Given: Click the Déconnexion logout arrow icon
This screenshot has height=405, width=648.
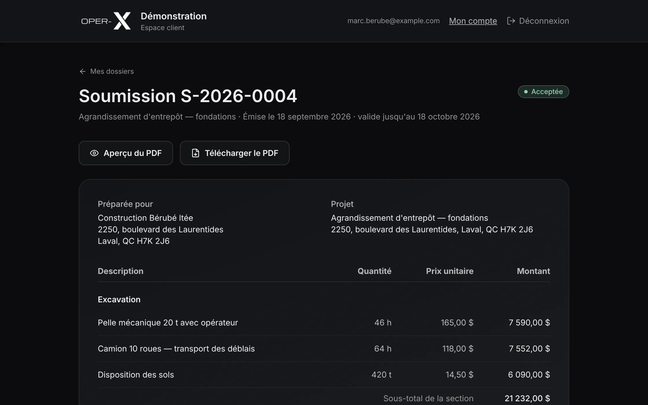Looking at the screenshot, I should (511, 21).
